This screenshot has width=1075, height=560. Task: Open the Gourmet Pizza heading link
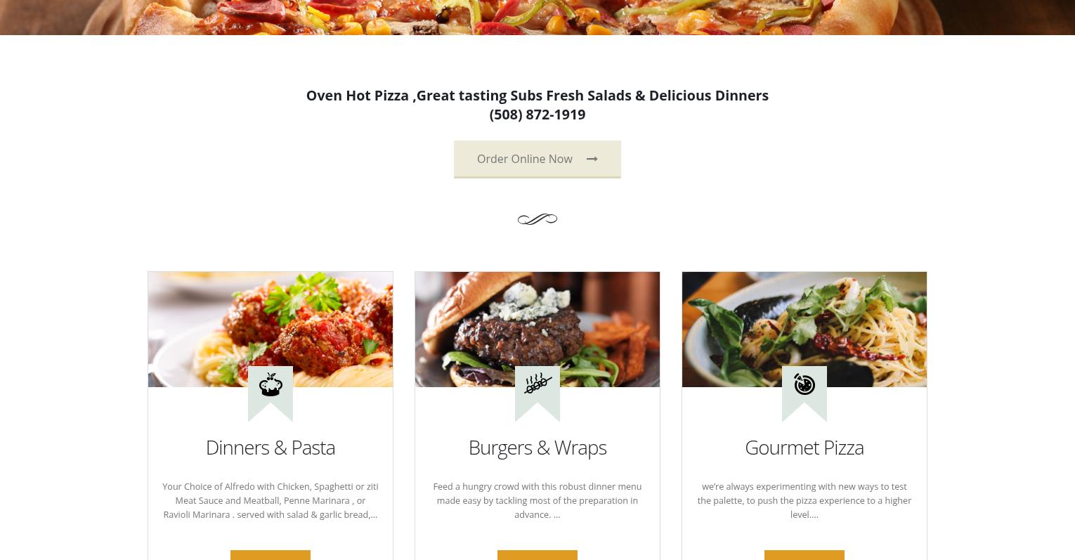click(804, 448)
